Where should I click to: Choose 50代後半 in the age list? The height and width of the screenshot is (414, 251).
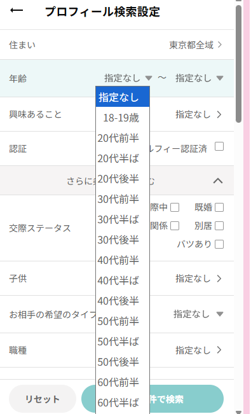123,362
